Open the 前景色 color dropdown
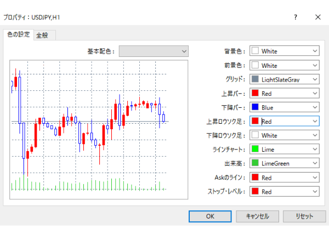Image resolution: width=329 pixels, height=236 pixels. [284, 65]
